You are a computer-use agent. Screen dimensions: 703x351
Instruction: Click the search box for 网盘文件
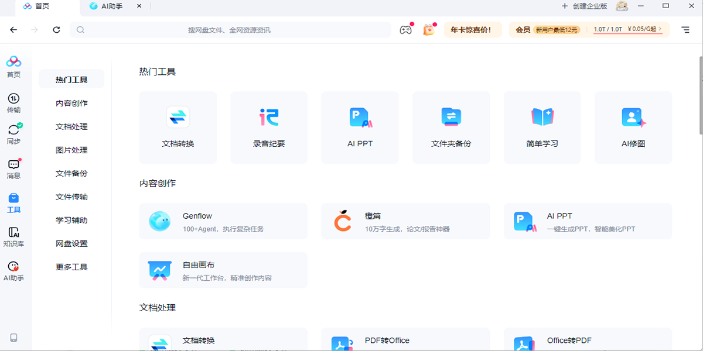(230, 30)
